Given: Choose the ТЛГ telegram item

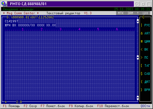Looking at the screenshot, I should click(145, 66).
